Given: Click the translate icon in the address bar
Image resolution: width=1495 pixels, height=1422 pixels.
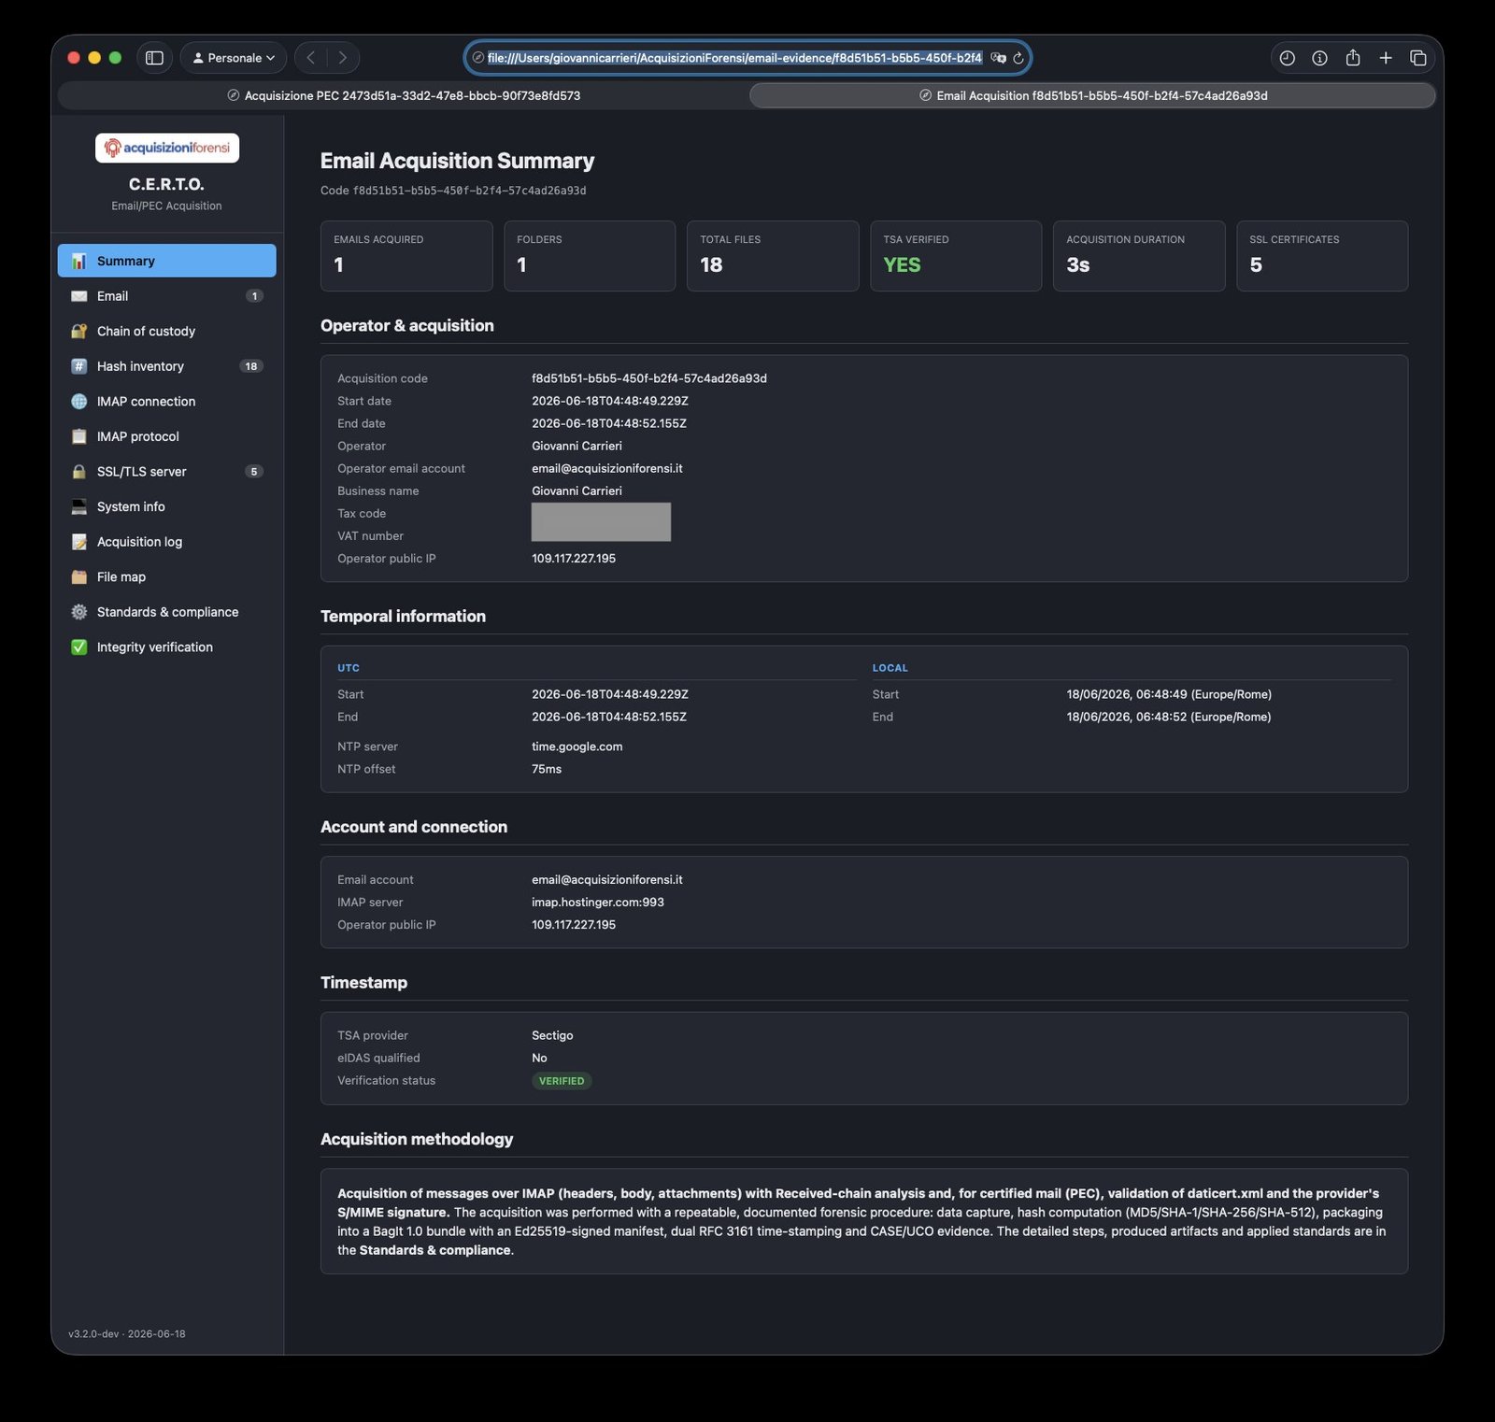Looking at the screenshot, I should (x=998, y=58).
